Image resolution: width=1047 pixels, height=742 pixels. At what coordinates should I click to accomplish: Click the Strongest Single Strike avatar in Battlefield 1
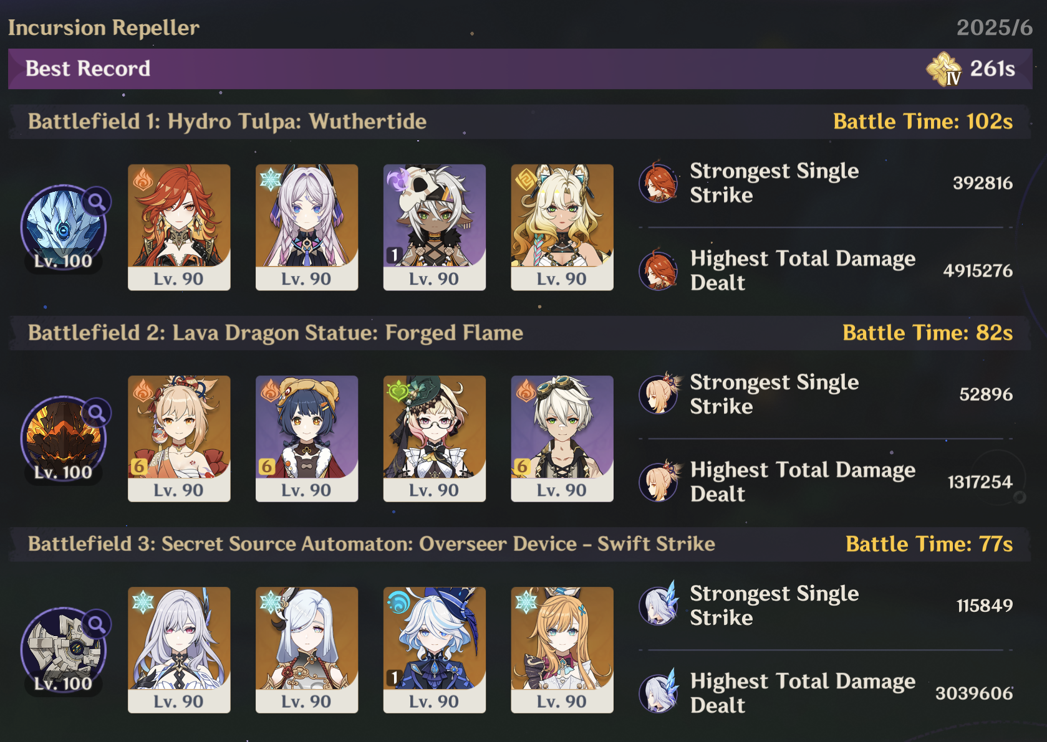click(x=659, y=183)
